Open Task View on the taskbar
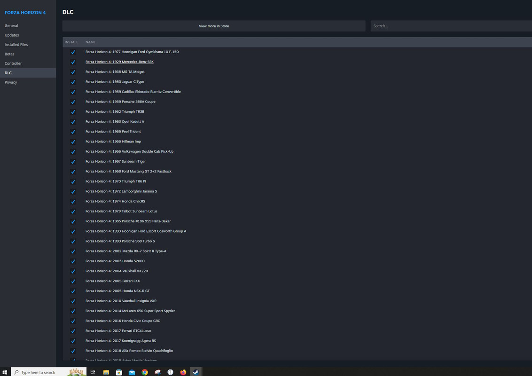The width and height of the screenshot is (532, 376). (x=93, y=372)
